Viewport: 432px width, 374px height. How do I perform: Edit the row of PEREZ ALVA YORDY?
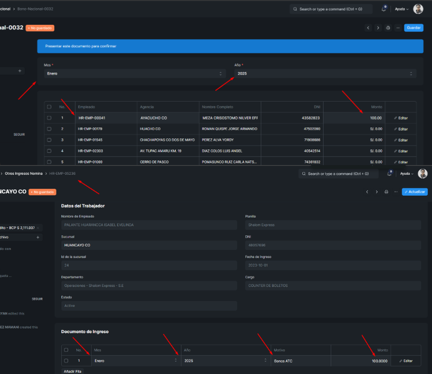[x=401, y=140]
